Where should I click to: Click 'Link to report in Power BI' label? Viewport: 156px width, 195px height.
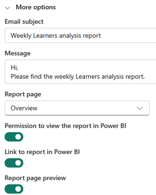pyautogui.click(x=42, y=152)
